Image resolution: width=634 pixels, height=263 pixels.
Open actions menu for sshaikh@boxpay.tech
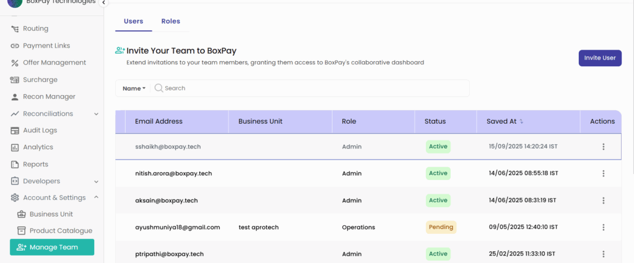coord(603,147)
